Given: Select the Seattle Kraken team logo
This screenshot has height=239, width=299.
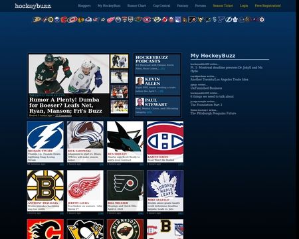Looking at the screenshot, I should click(x=215, y=20).
